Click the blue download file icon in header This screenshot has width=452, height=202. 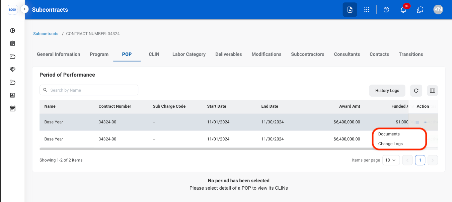tap(350, 10)
